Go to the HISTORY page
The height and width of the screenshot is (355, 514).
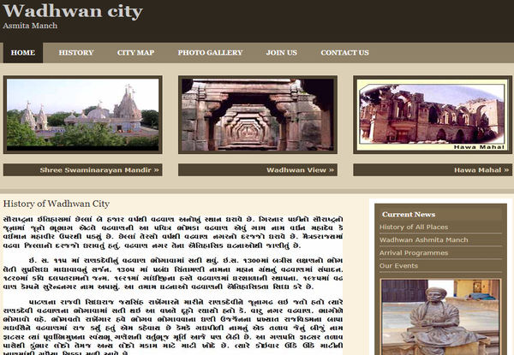76,53
